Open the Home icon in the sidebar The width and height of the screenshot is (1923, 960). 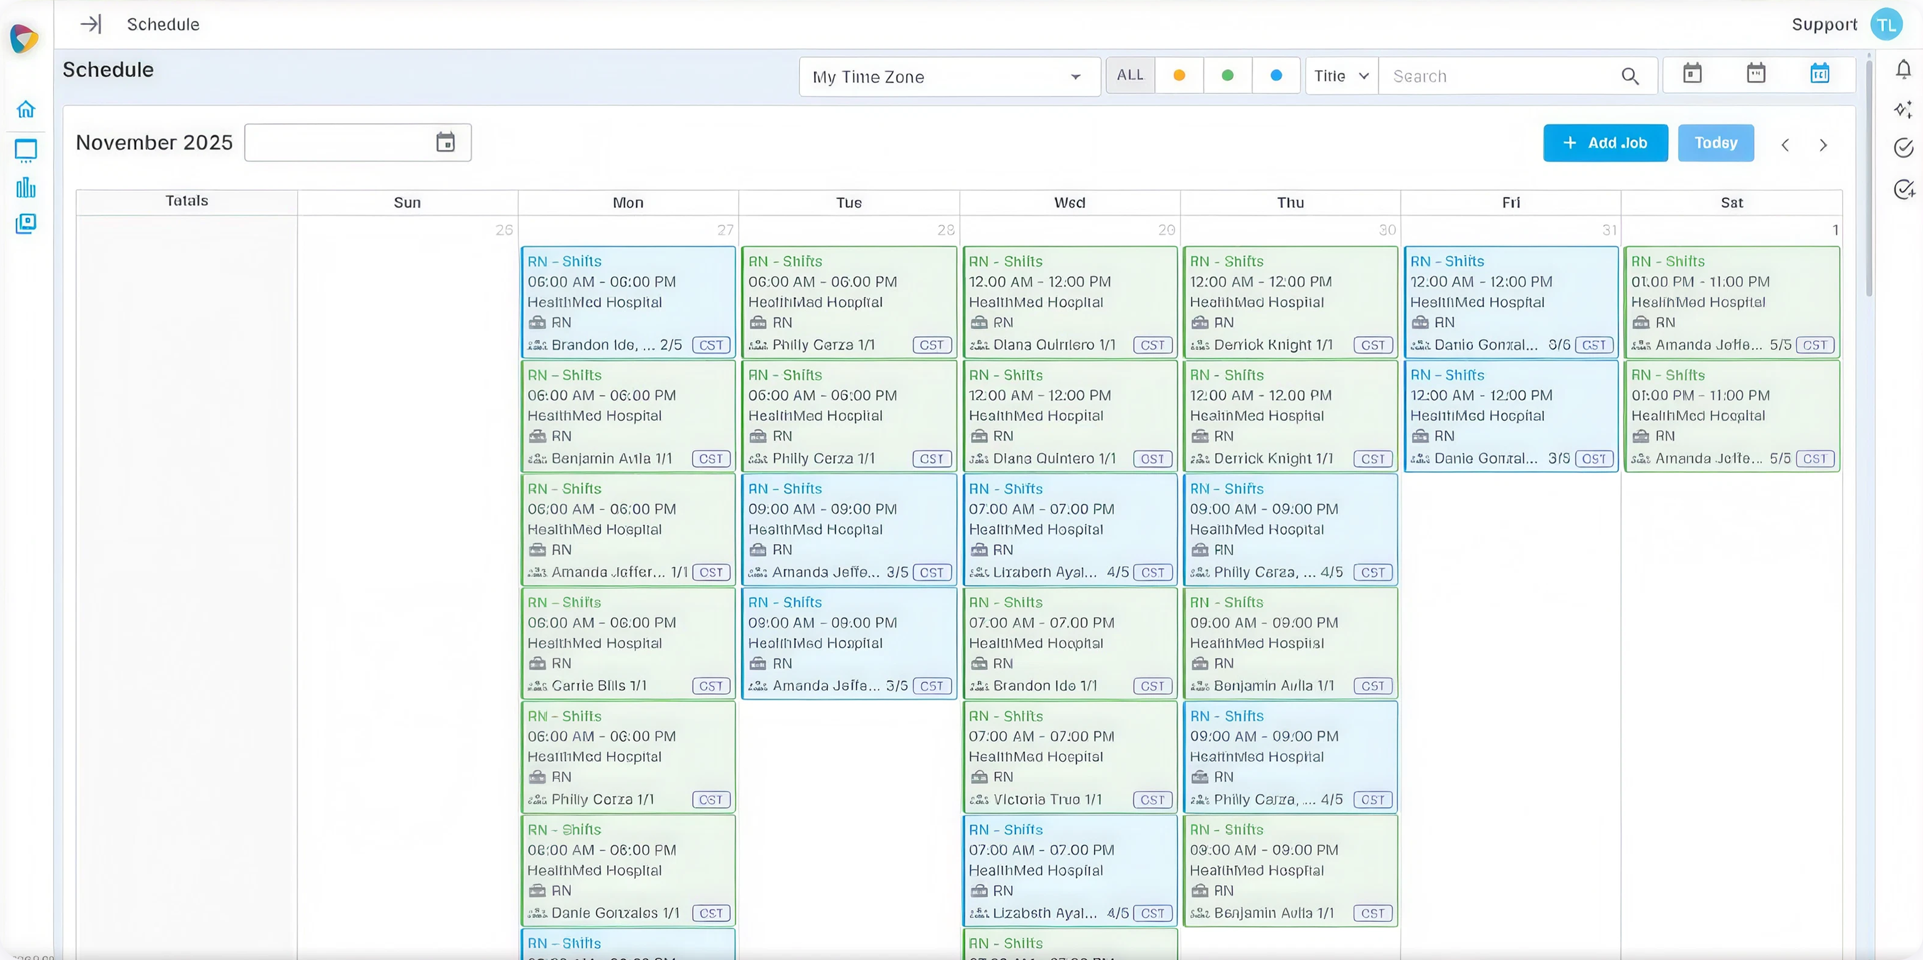click(x=26, y=109)
